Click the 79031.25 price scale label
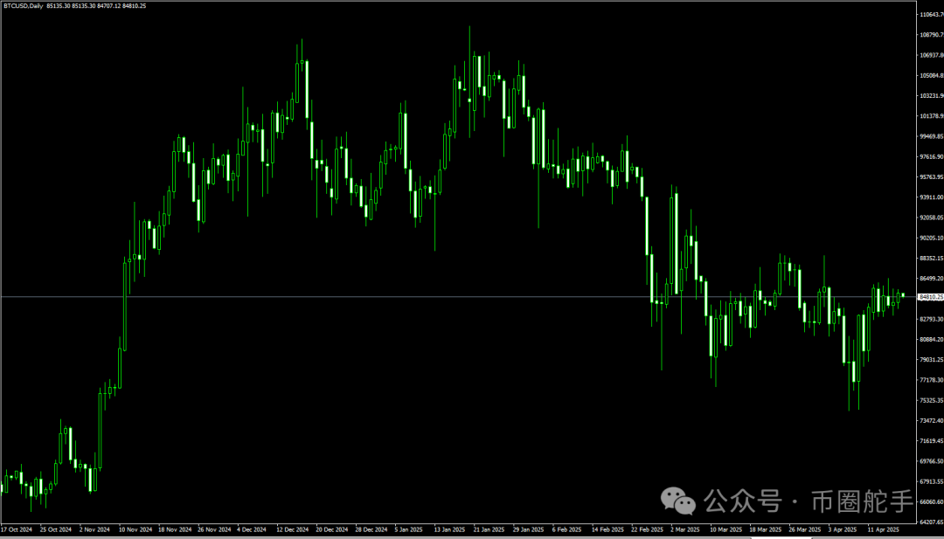 [931, 360]
